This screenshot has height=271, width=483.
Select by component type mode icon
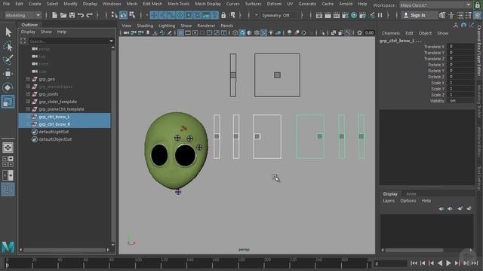tap(132, 15)
